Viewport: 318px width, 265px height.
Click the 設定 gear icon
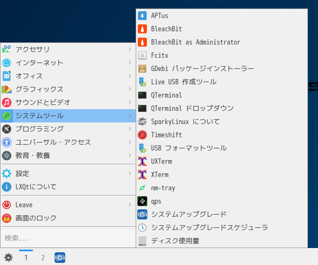pyautogui.click(x=7, y=173)
